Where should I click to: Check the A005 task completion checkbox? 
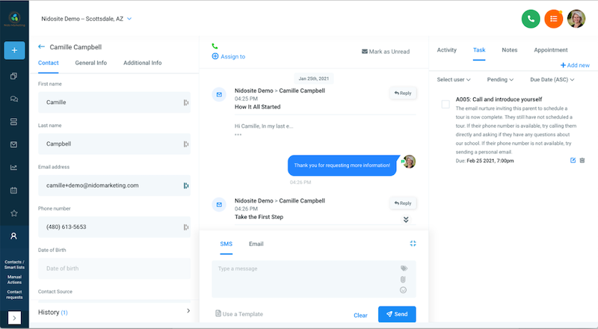pos(446,104)
